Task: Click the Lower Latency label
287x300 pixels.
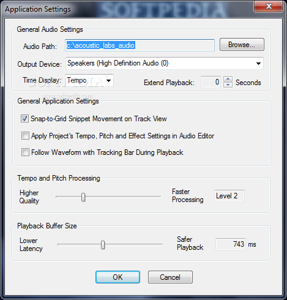Action: pyautogui.click(x=31, y=244)
